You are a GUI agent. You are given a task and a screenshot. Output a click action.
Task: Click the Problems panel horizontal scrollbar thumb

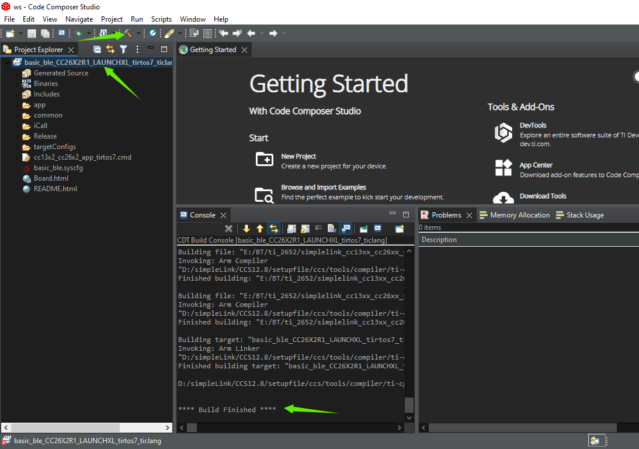coord(522,427)
